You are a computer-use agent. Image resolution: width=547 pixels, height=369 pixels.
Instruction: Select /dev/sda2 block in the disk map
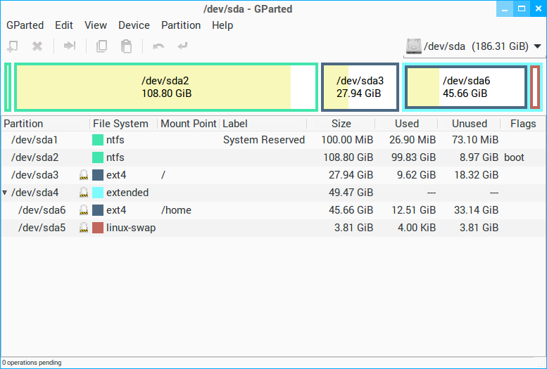(x=166, y=87)
